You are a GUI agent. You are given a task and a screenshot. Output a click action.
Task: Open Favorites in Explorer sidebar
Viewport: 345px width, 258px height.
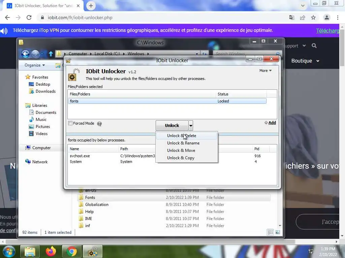point(40,77)
